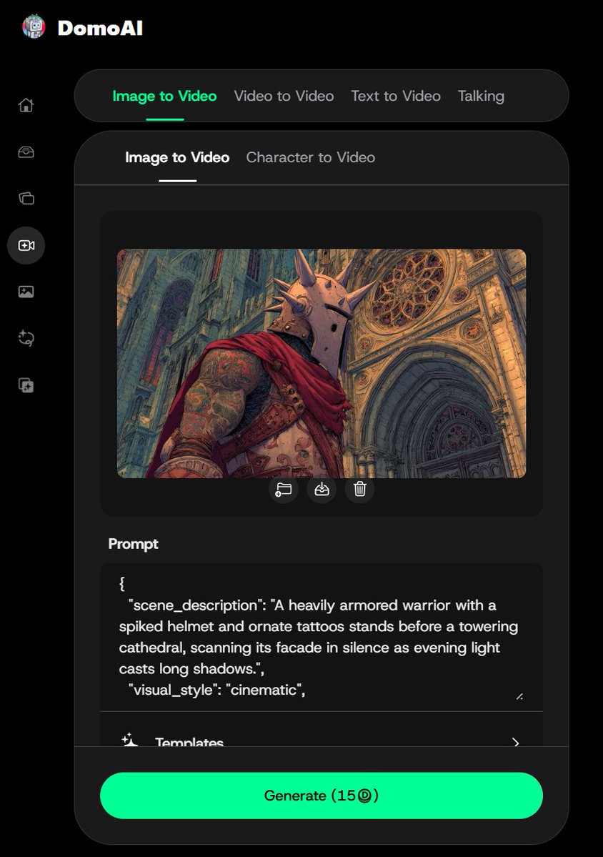The image size is (603, 857).
Task: Click the Templates sparkle icon
Action: click(x=129, y=740)
